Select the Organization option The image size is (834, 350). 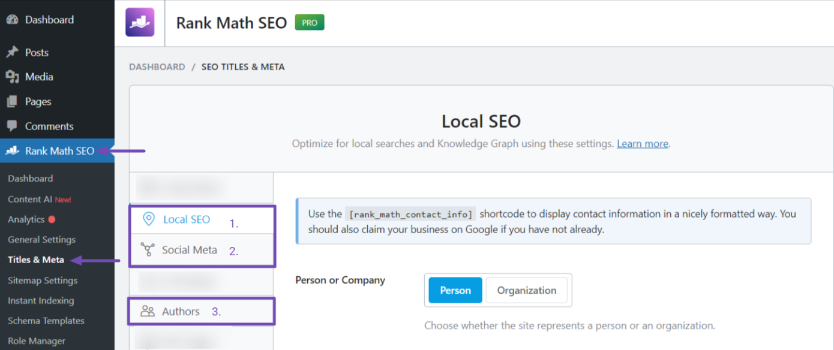tap(526, 290)
